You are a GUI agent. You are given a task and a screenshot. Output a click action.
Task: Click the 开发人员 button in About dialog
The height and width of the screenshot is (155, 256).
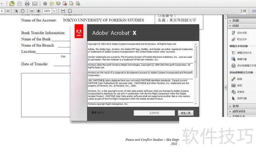coord(186,113)
